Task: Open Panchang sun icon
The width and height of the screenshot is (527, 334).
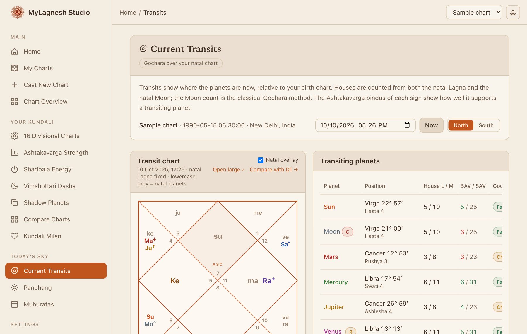Action: [14, 288]
